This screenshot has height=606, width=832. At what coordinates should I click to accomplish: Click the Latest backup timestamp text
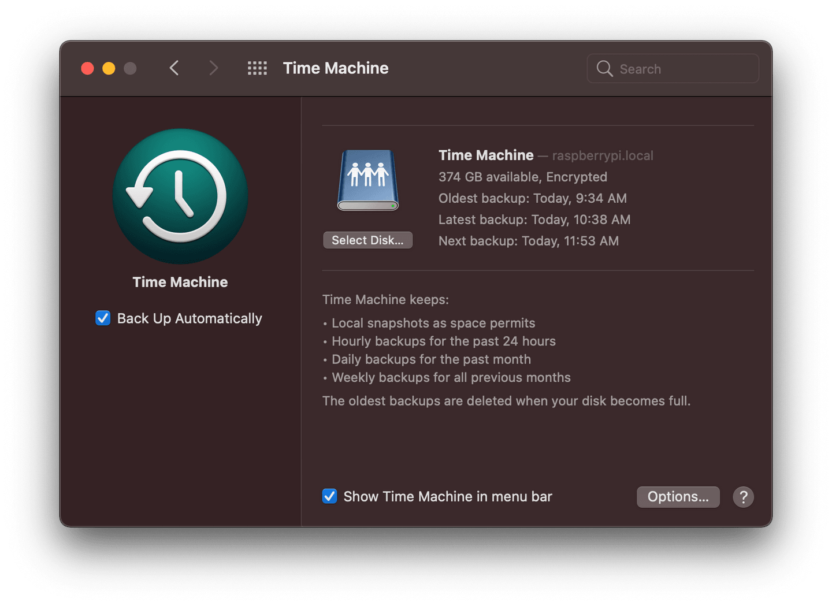[534, 220]
